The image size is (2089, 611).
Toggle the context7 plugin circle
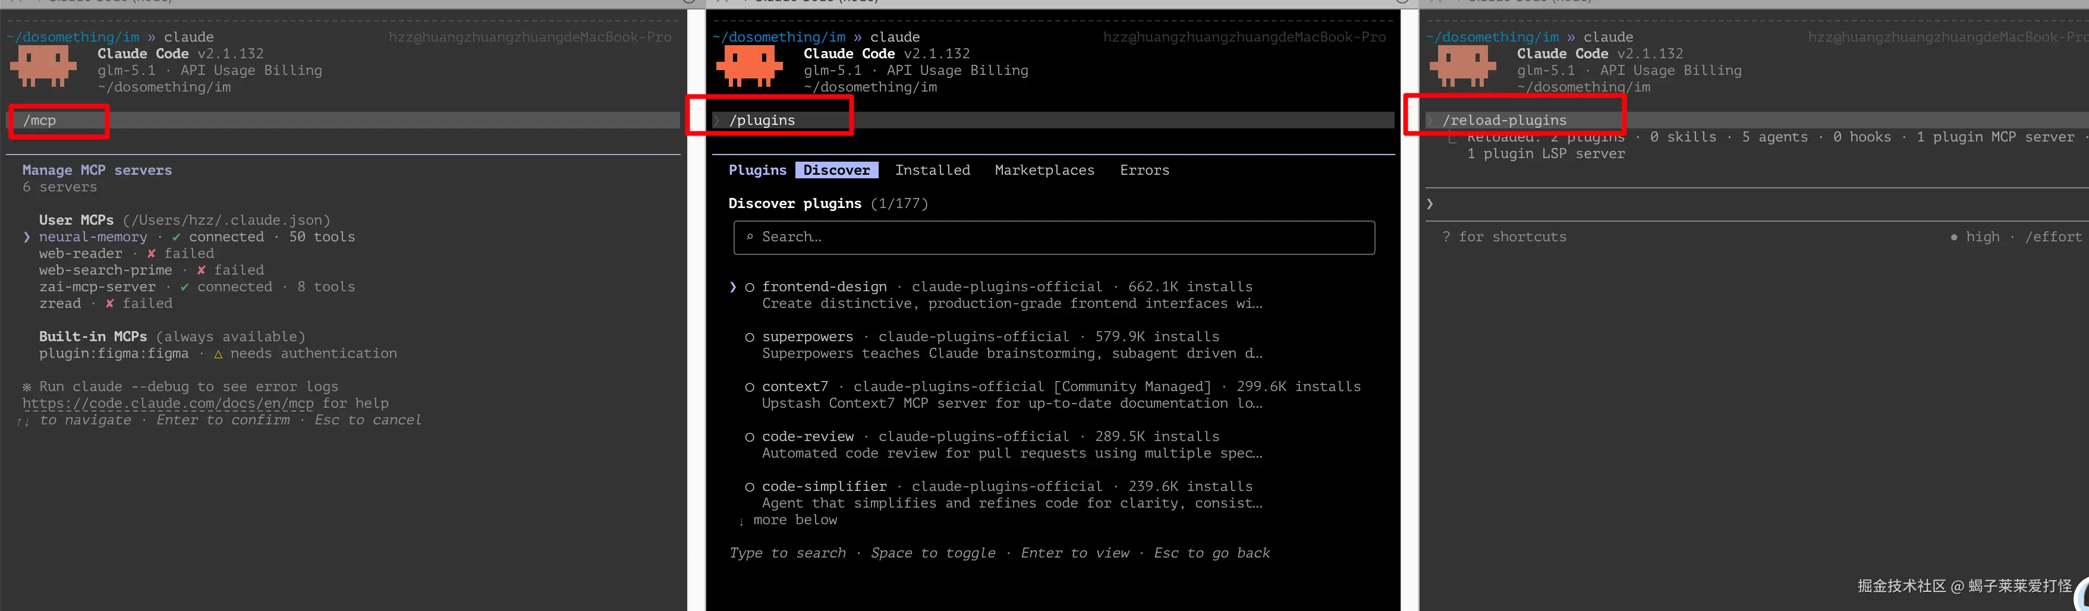point(749,388)
